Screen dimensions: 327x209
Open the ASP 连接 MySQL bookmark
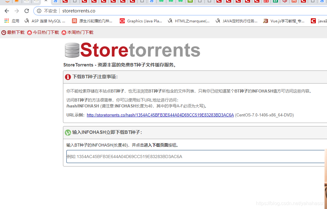45,21
